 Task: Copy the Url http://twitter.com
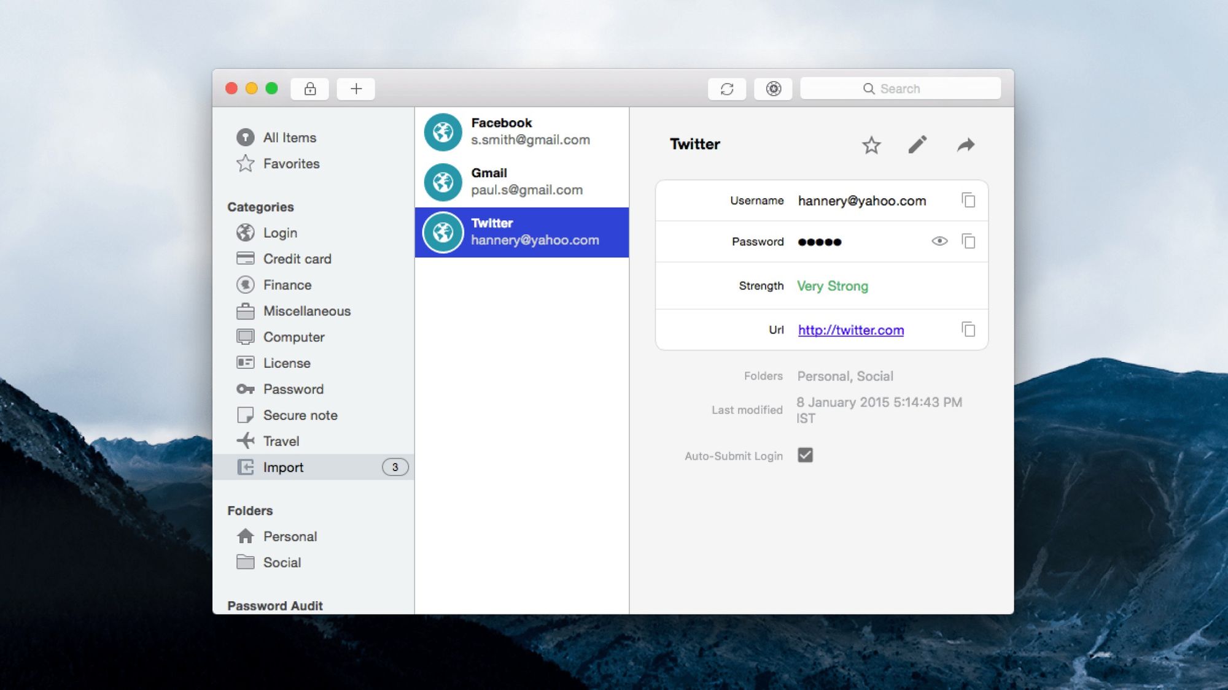(x=968, y=329)
